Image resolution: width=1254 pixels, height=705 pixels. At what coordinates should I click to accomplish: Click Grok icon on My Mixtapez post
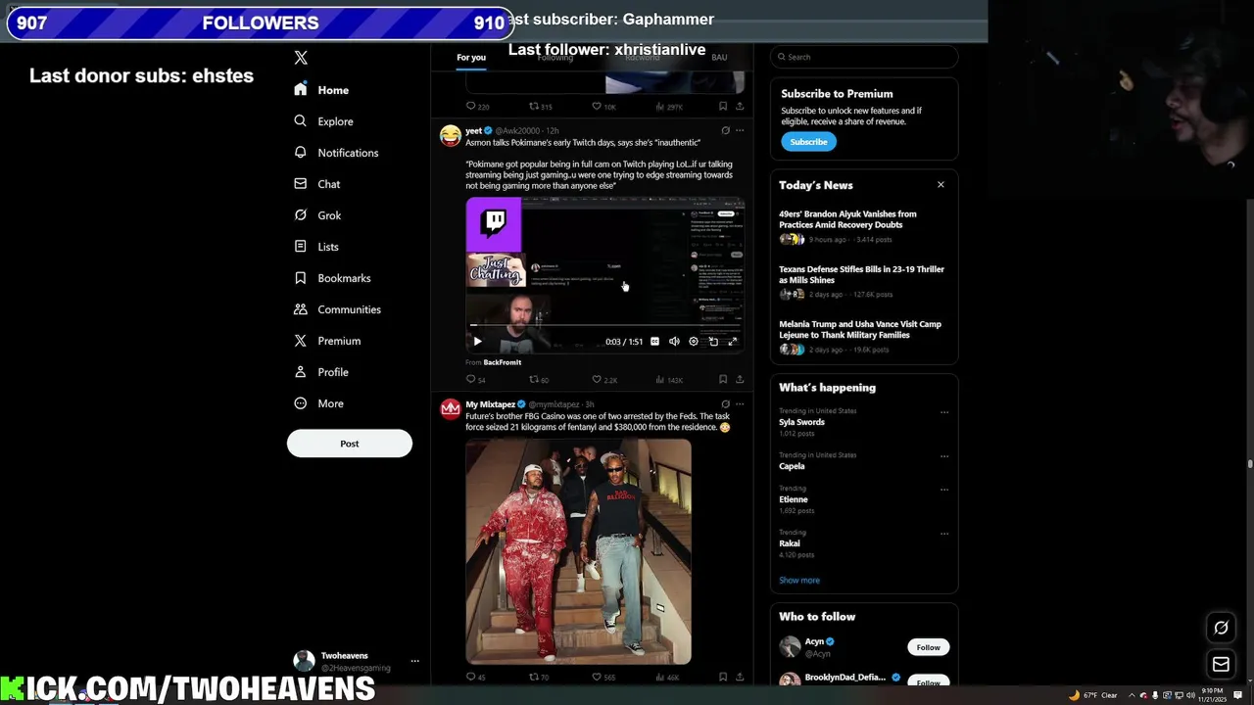tap(725, 403)
